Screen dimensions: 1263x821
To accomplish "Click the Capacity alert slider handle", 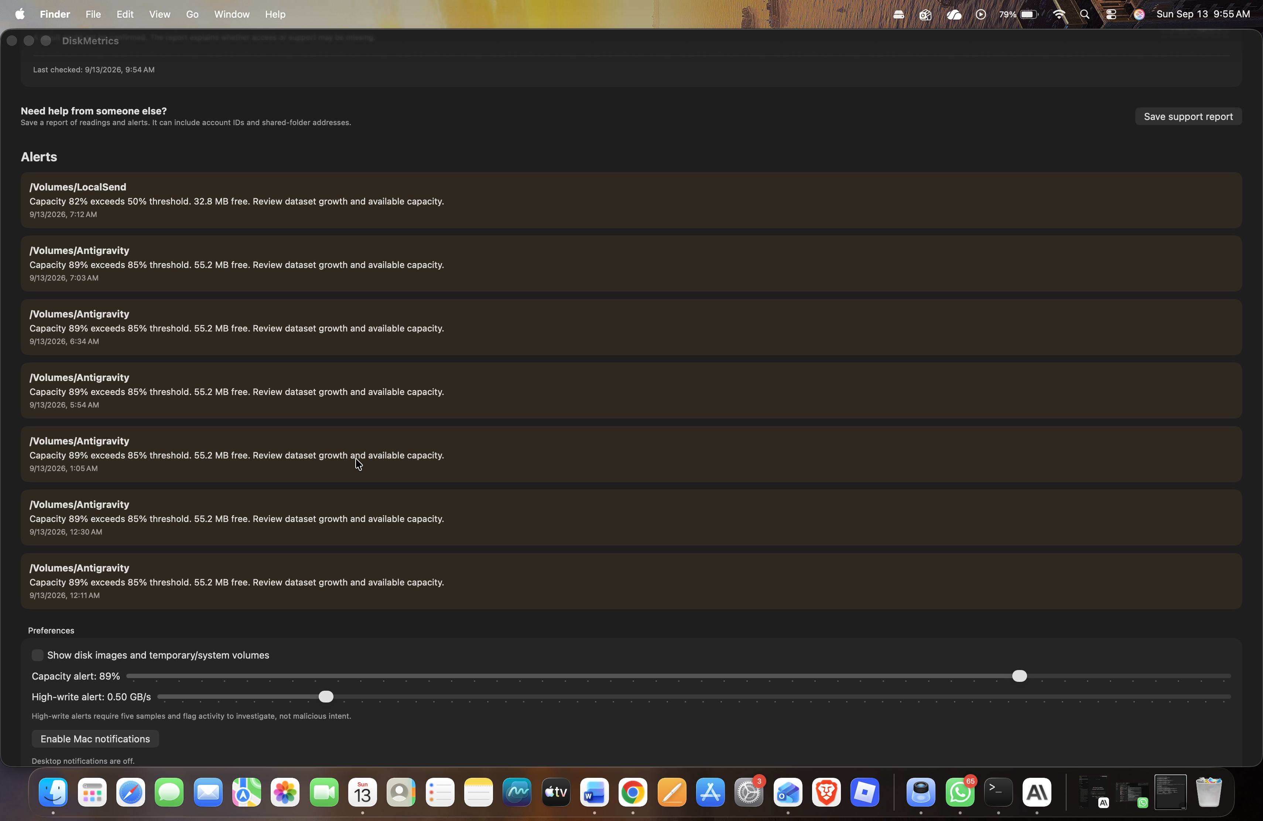I will [x=1019, y=676].
